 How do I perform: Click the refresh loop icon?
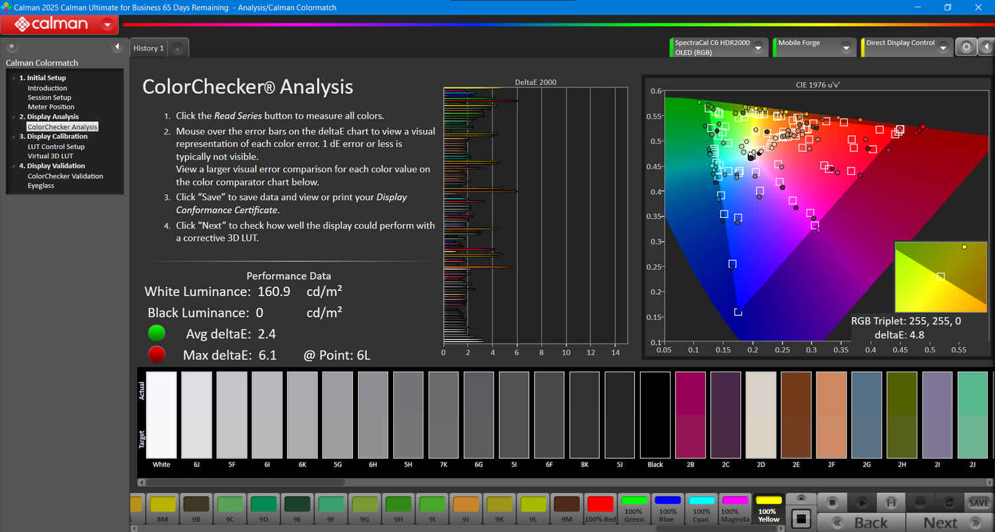pos(949,502)
